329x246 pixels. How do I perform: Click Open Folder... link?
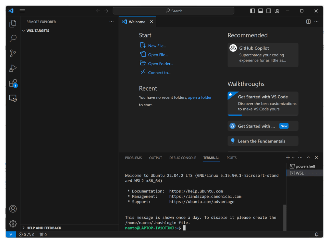click(160, 64)
